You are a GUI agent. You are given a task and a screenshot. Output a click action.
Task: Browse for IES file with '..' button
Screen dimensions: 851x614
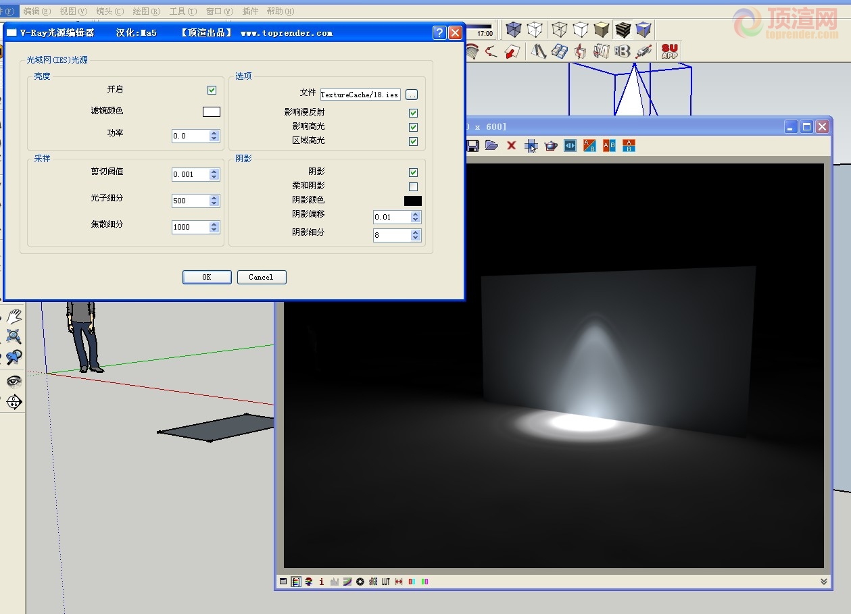tap(412, 95)
